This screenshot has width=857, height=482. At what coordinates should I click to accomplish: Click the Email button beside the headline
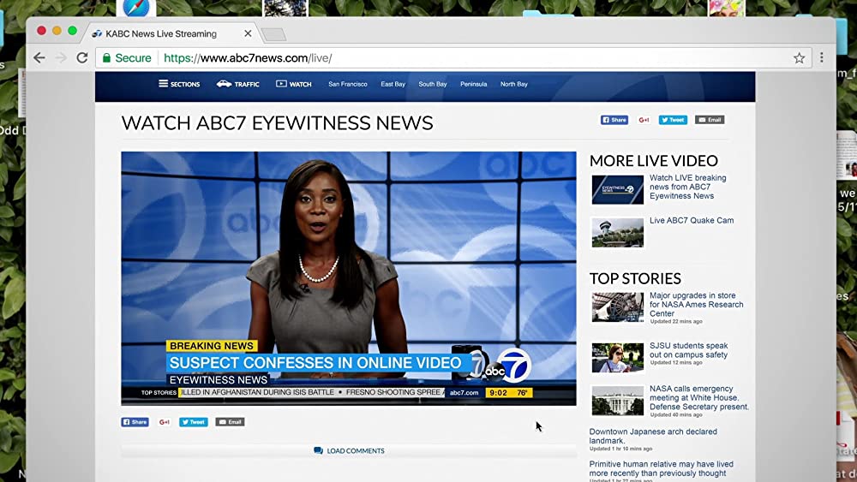click(710, 120)
